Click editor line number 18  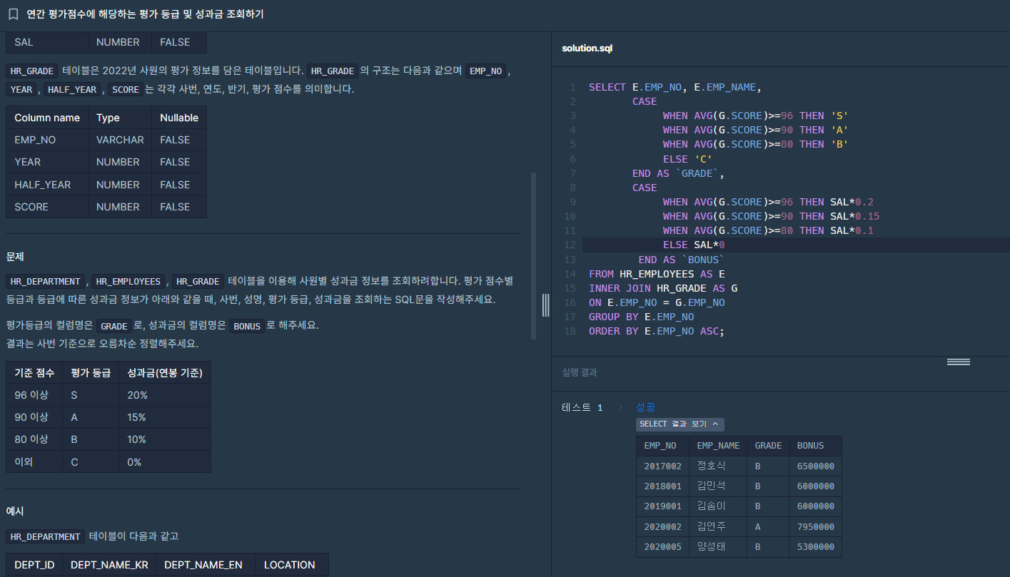[570, 331]
